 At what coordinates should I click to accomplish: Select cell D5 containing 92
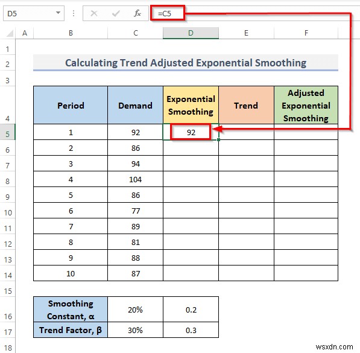click(x=191, y=132)
